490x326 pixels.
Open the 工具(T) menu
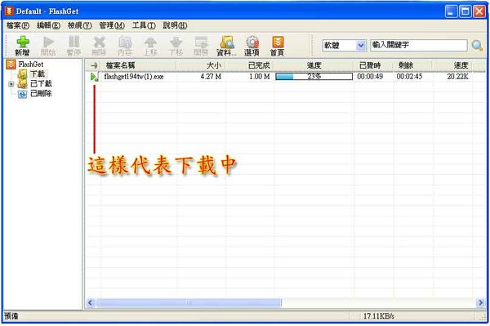pyautogui.click(x=144, y=25)
